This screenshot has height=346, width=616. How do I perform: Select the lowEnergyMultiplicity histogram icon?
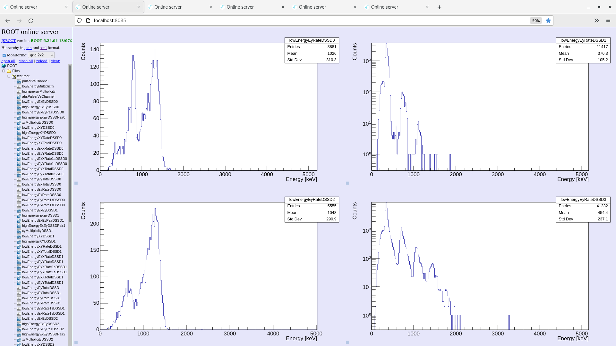click(x=19, y=86)
